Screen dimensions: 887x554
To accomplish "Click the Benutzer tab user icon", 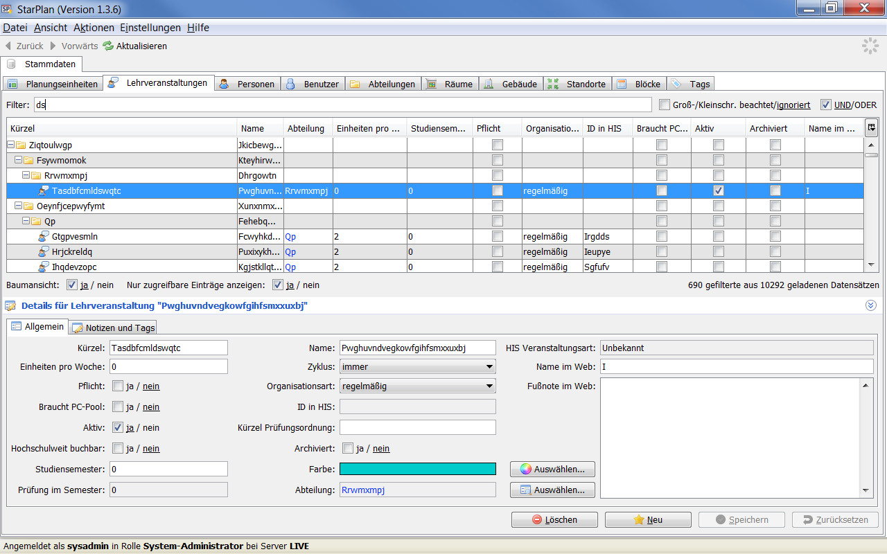I will coord(290,84).
